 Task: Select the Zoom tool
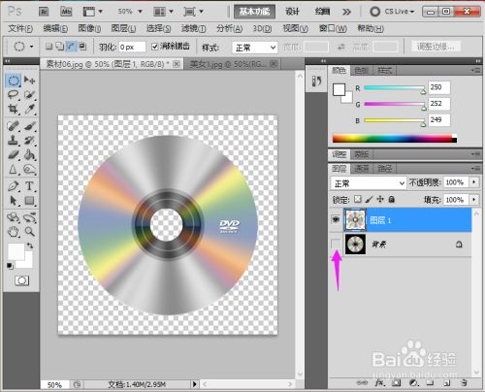[x=30, y=232]
